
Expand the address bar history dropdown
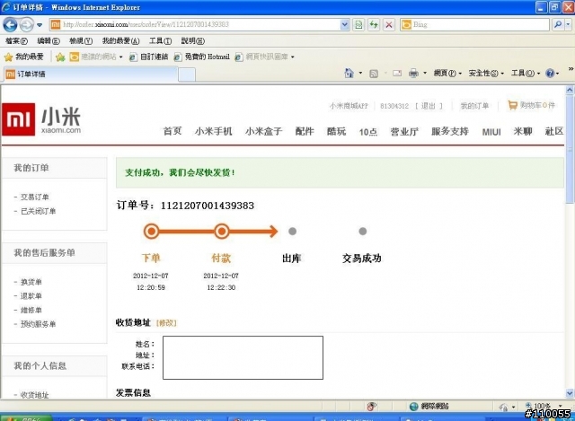[x=344, y=24]
